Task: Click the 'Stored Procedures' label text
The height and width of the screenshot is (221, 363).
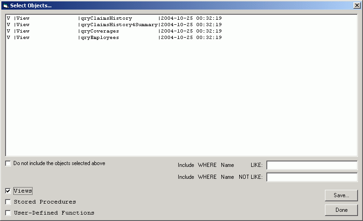Action: [x=45, y=202]
